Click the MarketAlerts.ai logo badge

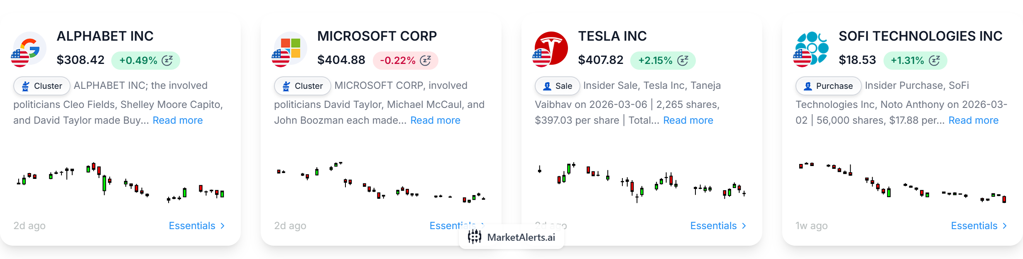click(x=512, y=237)
